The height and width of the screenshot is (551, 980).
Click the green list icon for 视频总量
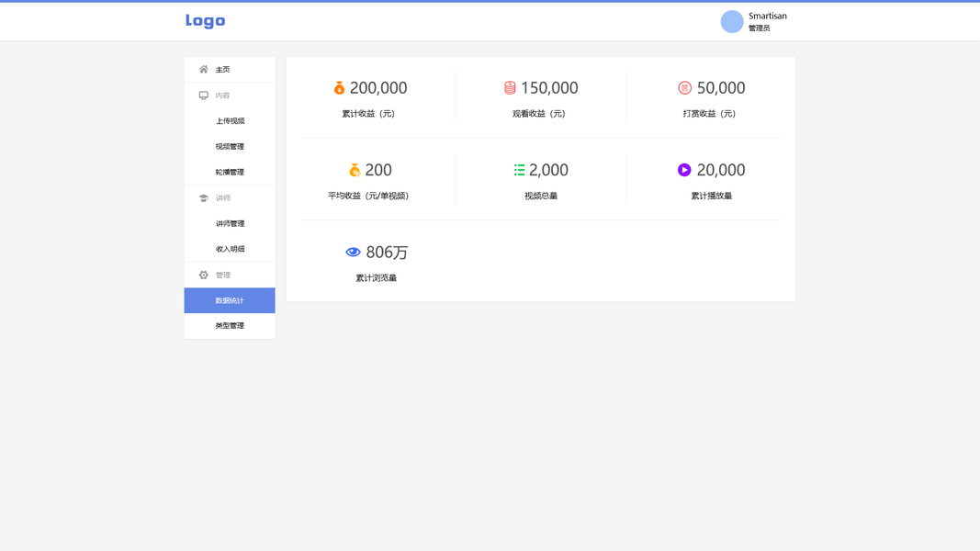(519, 170)
